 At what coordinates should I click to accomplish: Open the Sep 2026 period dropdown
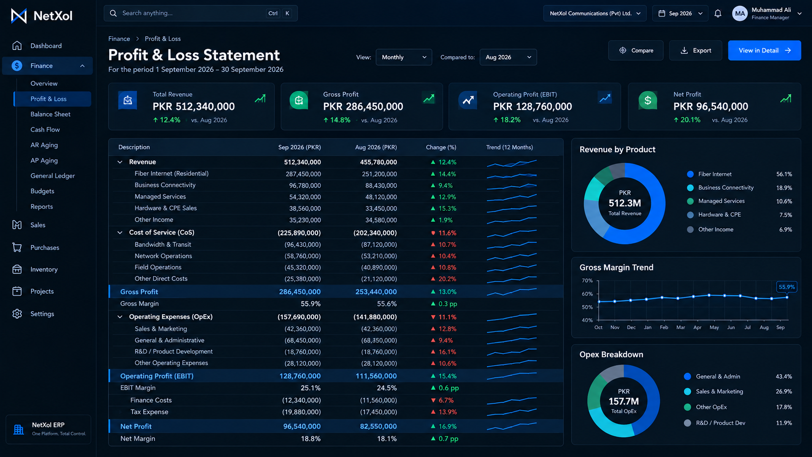click(x=680, y=14)
